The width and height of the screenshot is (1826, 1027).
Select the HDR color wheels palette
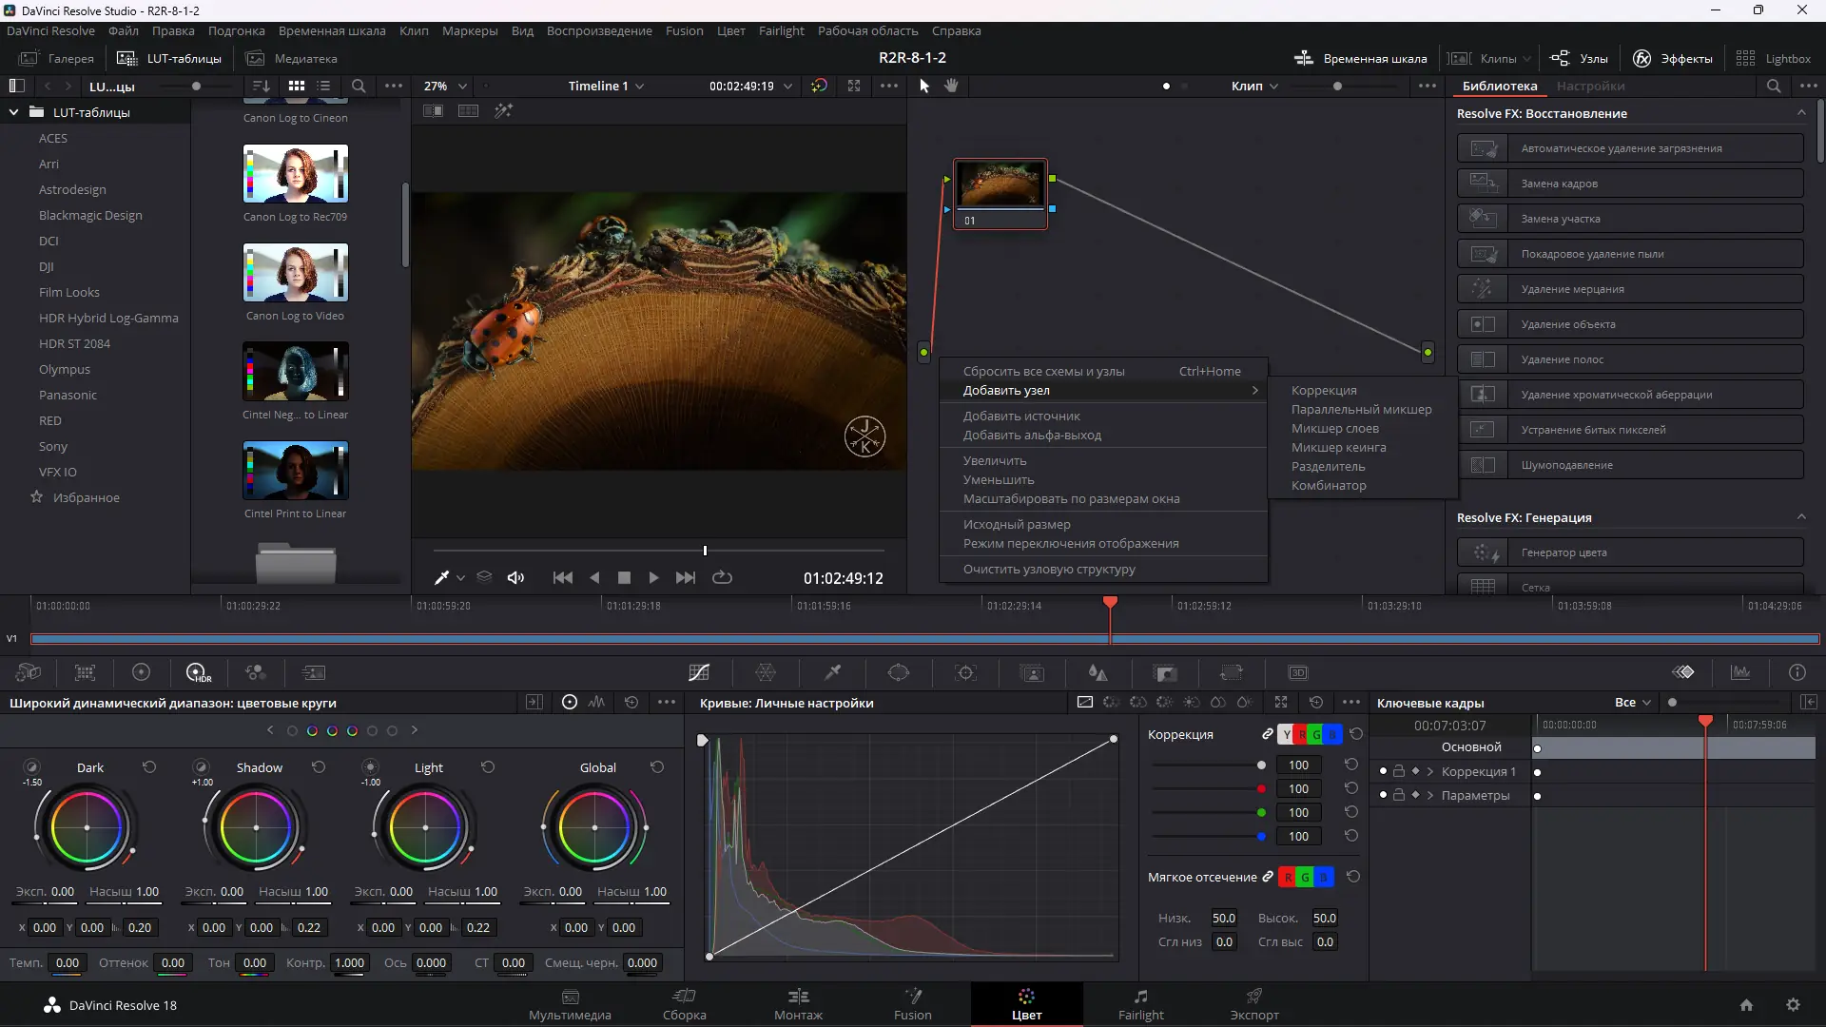[x=198, y=672]
